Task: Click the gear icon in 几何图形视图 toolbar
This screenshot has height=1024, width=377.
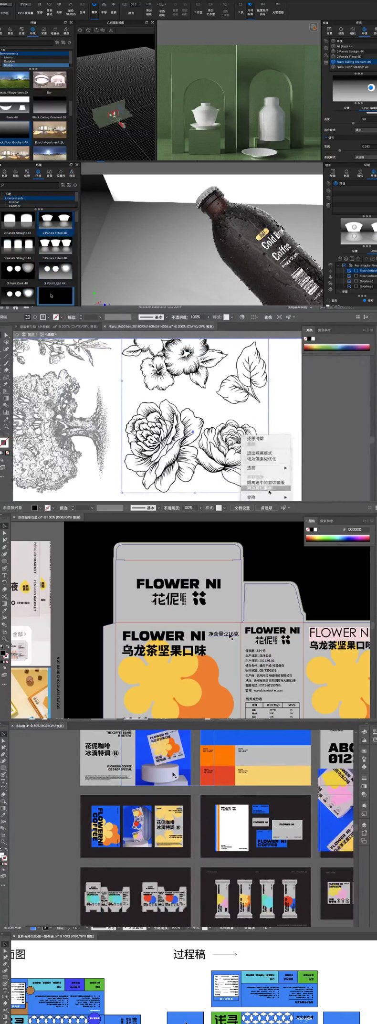Action: coord(80,30)
